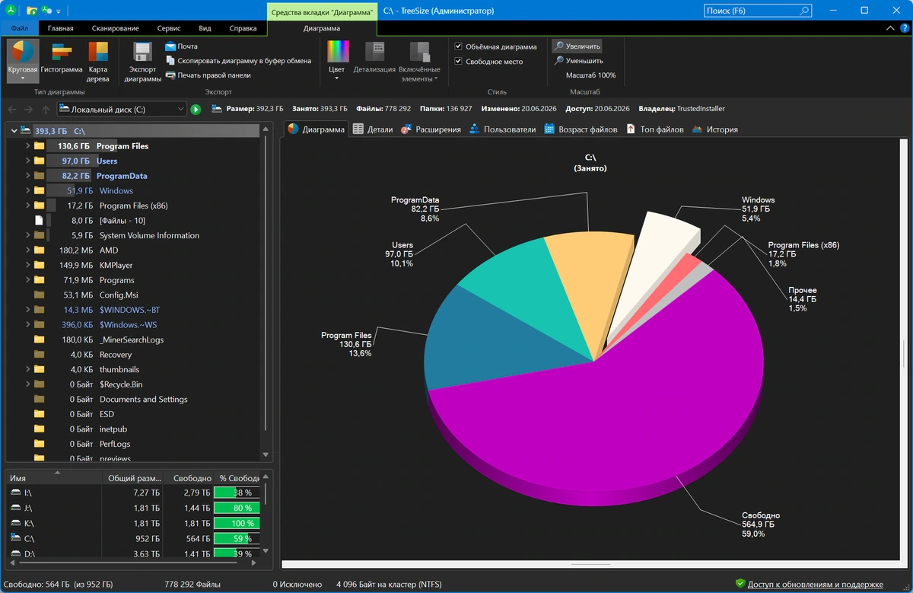Expand the Windows folder node
The image size is (913, 593).
click(27, 190)
